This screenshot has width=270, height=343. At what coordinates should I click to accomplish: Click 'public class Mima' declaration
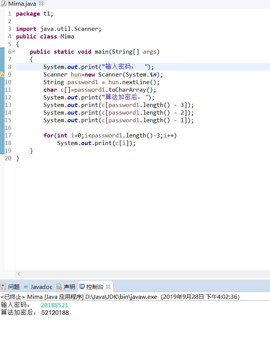(x=45, y=37)
